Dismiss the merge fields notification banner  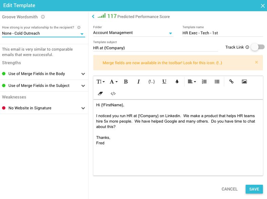click(x=256, y=62)
